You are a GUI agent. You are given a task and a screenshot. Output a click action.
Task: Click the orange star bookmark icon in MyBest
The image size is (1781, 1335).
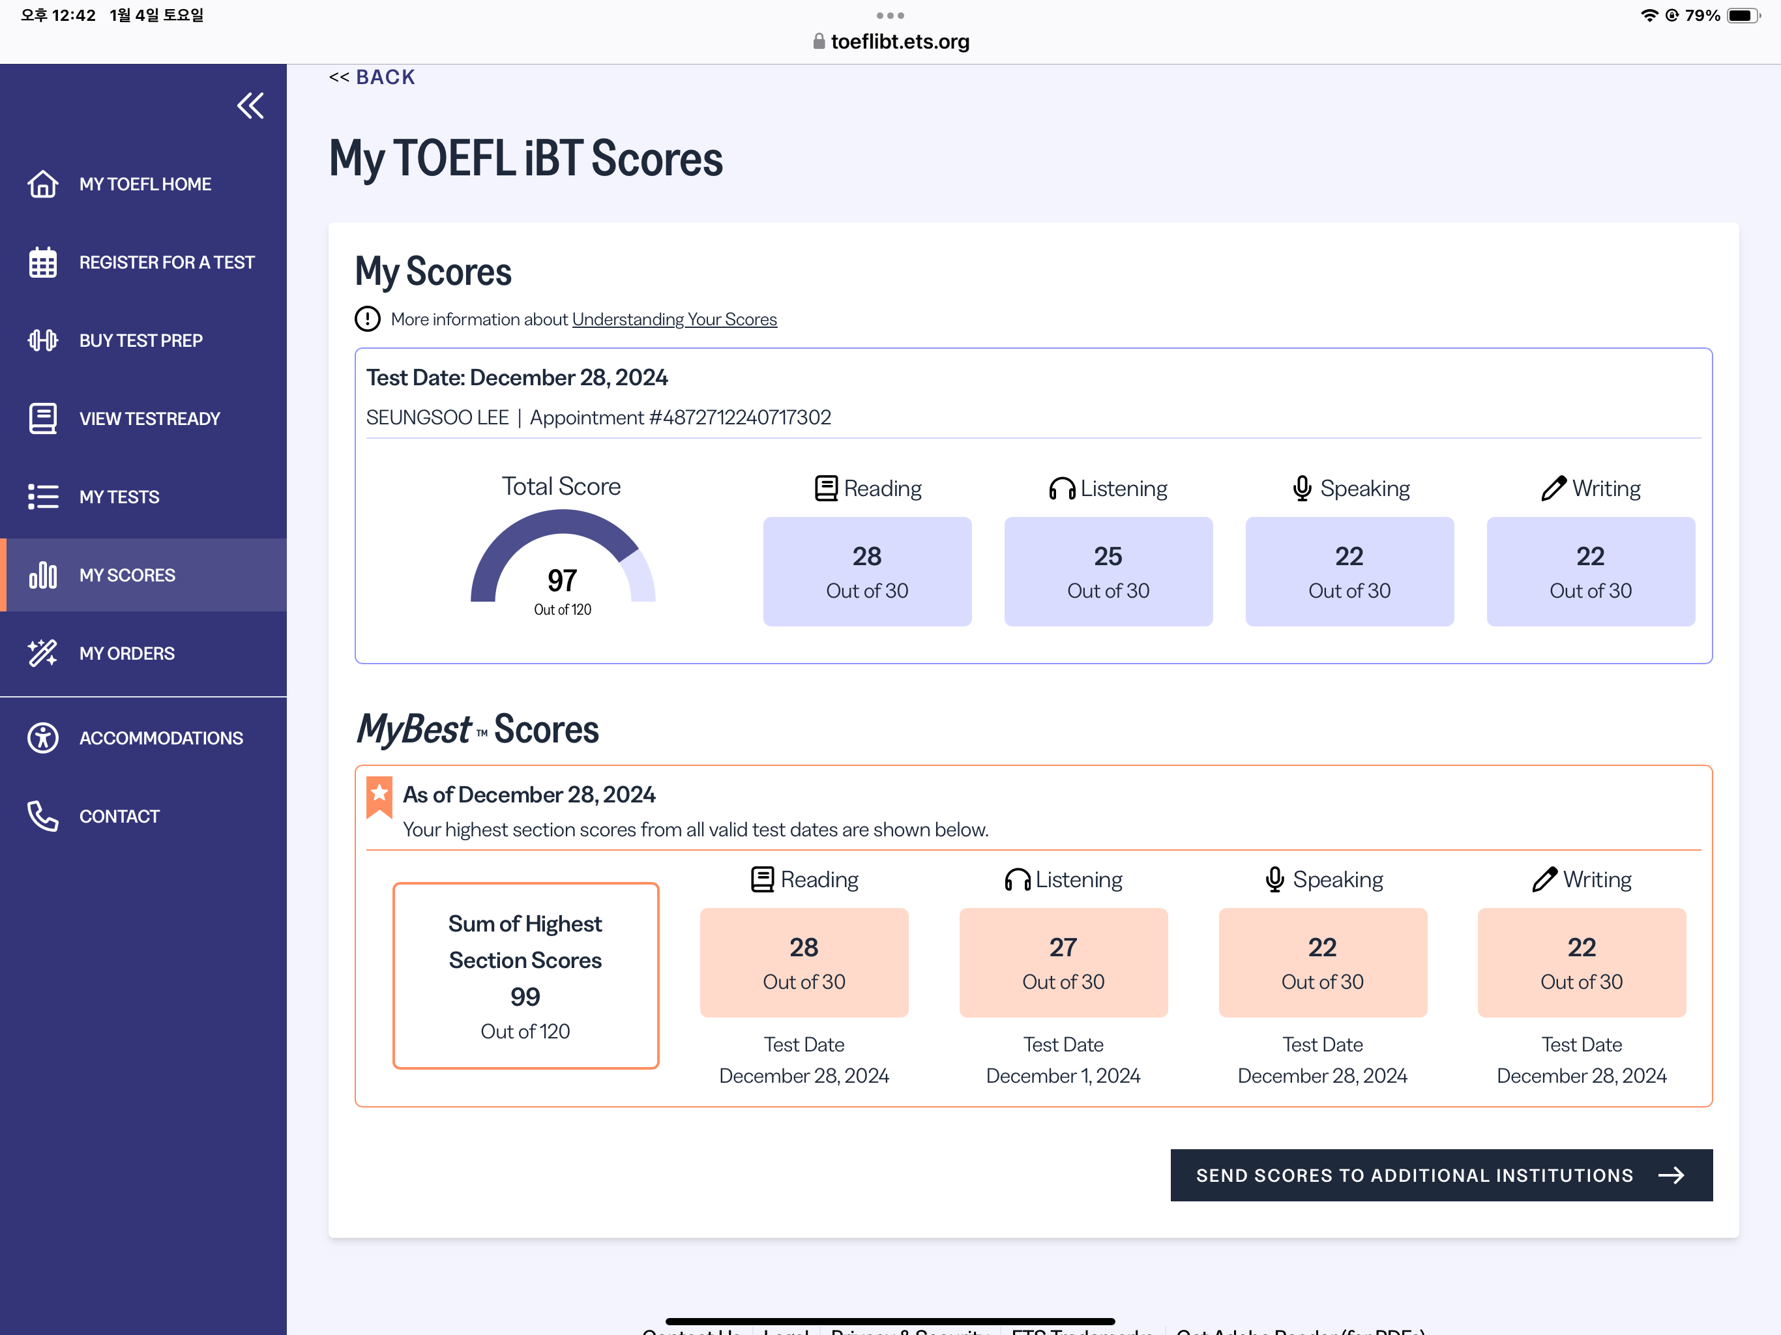click(379, 797)
